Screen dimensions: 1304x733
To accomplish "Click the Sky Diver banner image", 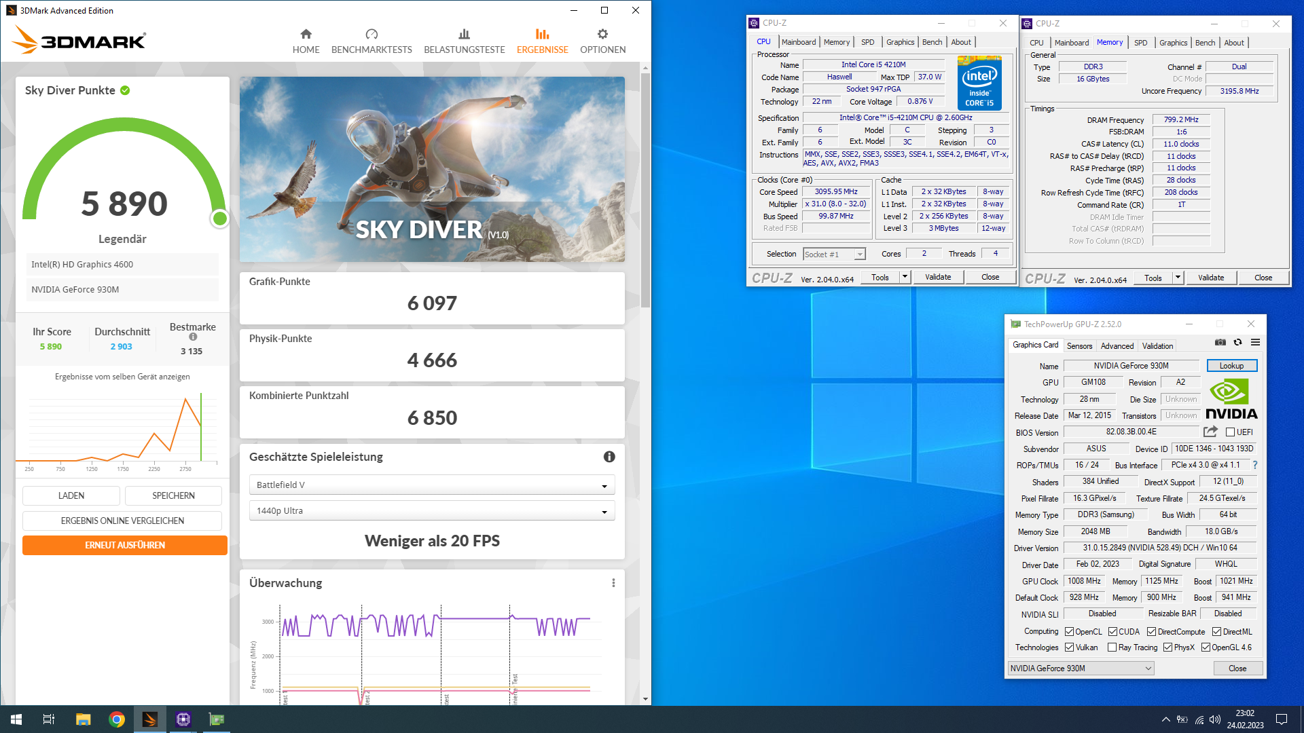I will [x=432, y=169].
